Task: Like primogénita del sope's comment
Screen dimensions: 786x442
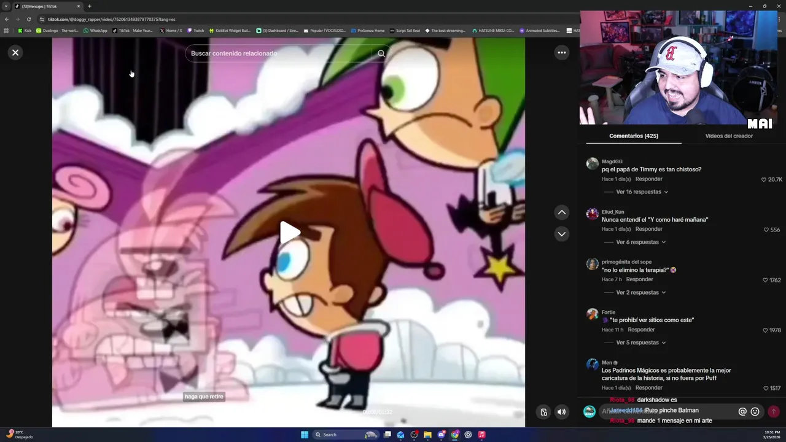Action: 765,280
